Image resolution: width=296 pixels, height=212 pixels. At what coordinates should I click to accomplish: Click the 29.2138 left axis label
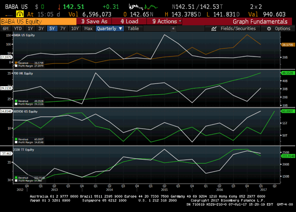[6, 88]
